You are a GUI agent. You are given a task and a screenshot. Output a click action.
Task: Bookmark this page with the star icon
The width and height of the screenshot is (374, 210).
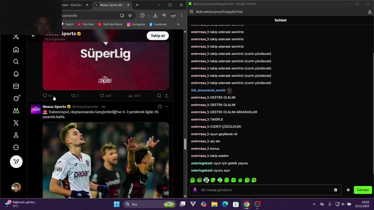tap(130, 15)
